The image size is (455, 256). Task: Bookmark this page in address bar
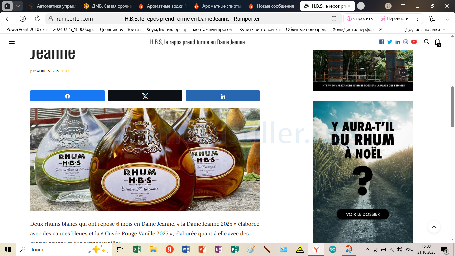pyautogui.click(x=334, y=19)
